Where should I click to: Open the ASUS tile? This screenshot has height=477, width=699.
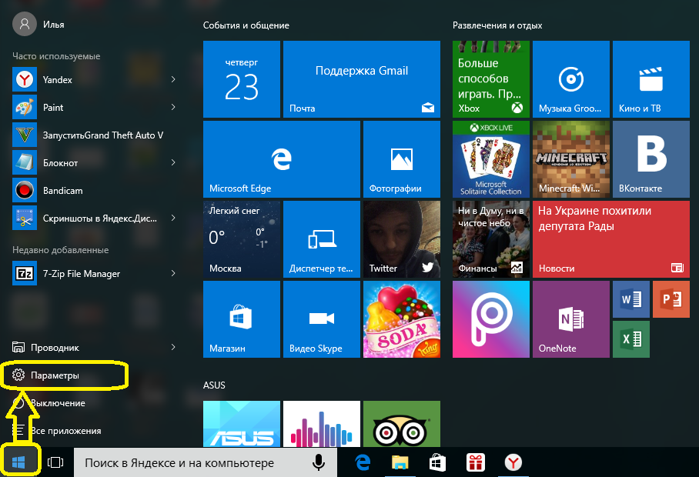click(242, 424)
